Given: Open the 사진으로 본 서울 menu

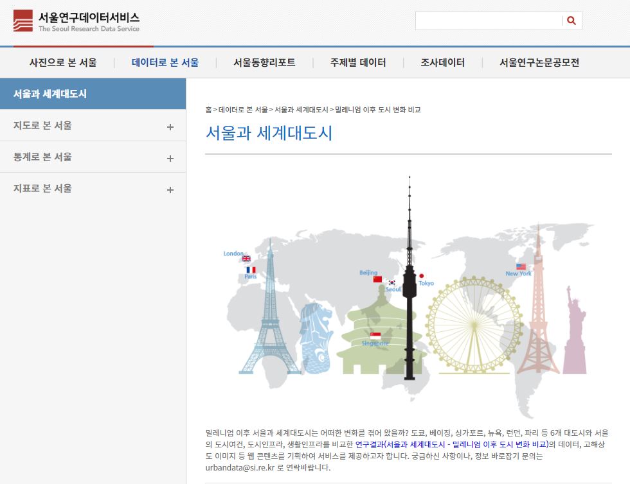Looking at the screenshot, I should [63, 63].
